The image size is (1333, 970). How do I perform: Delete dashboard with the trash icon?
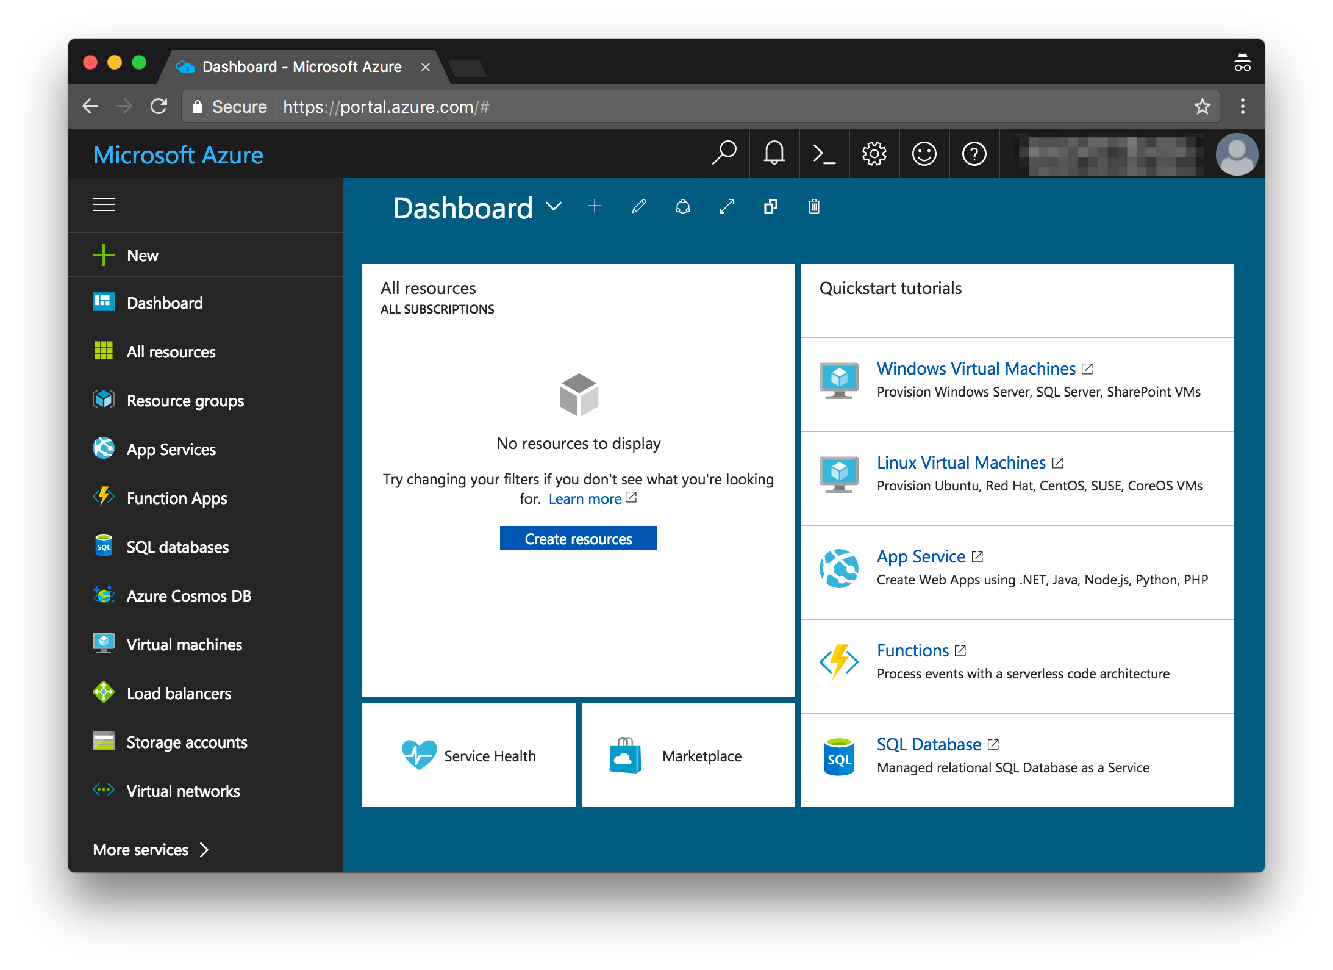click(x=814, y=207)
